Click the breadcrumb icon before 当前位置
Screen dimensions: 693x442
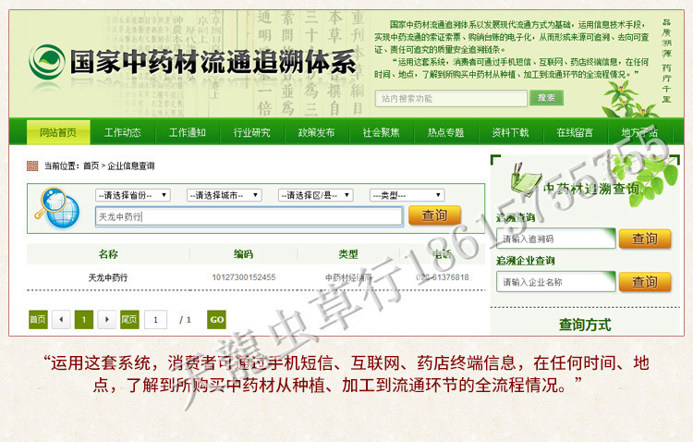[32, 166]
